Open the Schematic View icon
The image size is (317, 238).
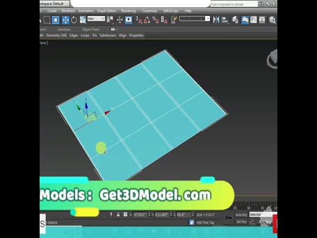(x=262, y=20)
